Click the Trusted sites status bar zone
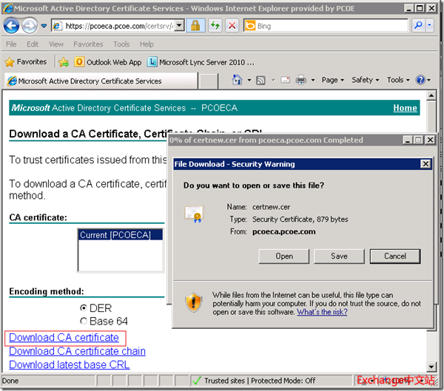This screenshot has height=391, width=444. pos(272,381)
